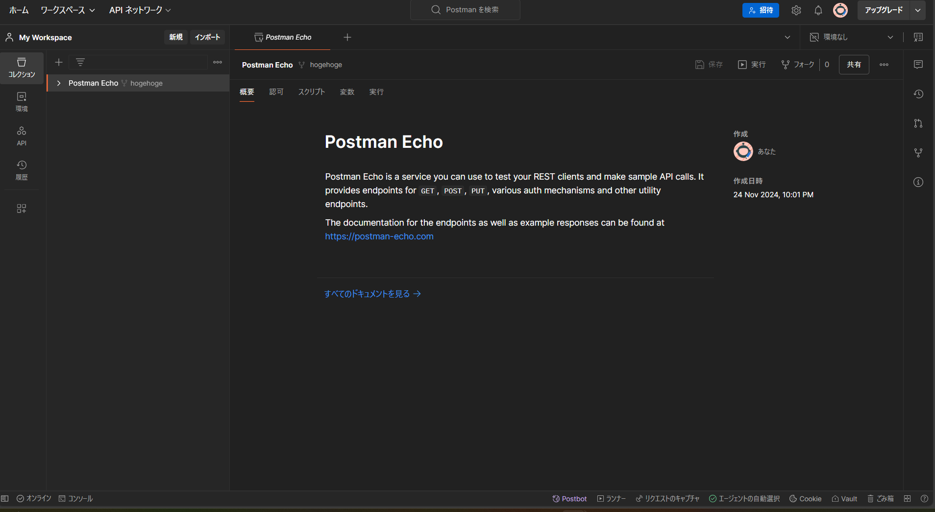The image size is (935, 512).
Task: Open the https://postman-echo.com link
Action: 379,236
